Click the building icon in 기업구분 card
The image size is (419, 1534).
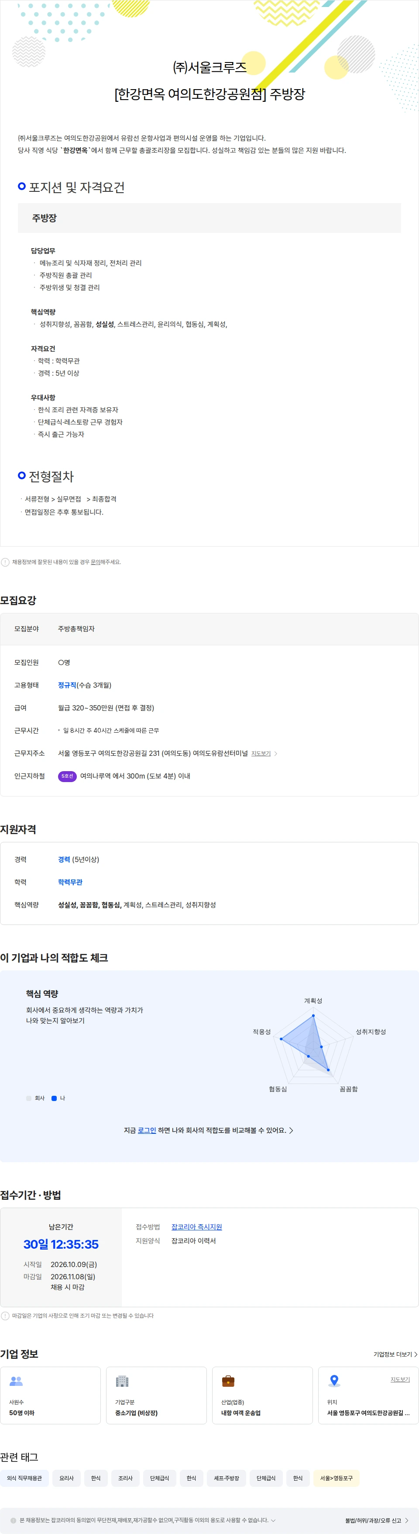(122, 1381)
